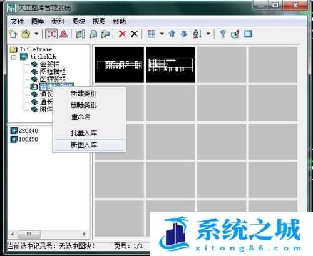This screenshot has width=313, height=256.
Task: Click the application icon in title bar
Action: click(11, 8)
